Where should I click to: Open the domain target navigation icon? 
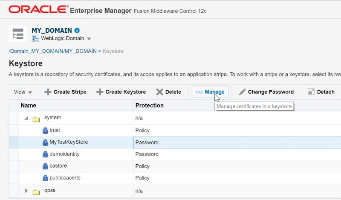pyautogui.click(x=18, y=34)
